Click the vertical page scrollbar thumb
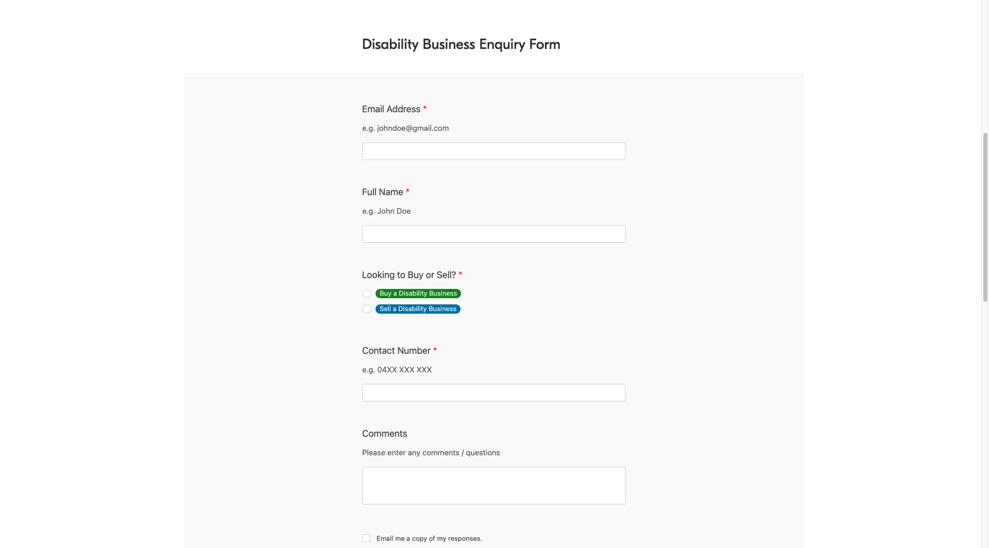This screenshot has width=989, height=548. coord(985,216)
